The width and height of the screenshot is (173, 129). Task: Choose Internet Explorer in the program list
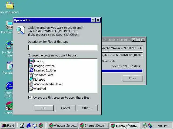(x=43, y=70)
